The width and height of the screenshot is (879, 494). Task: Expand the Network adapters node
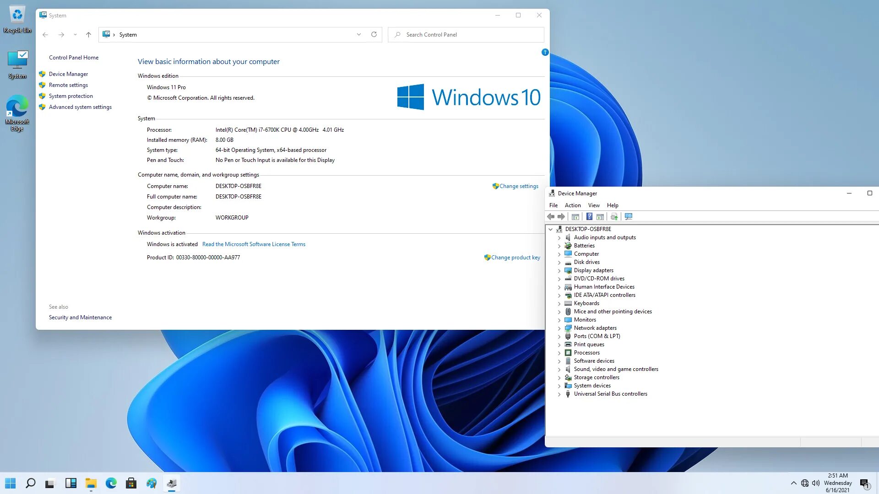[559, 328]
